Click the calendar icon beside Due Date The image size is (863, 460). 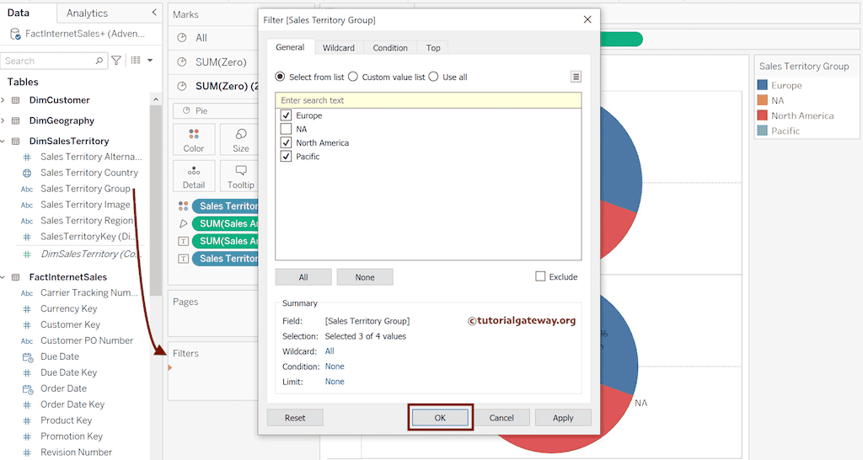(x=28, y=357)
